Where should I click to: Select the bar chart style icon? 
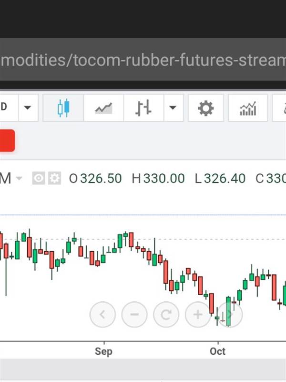(143, 108)
